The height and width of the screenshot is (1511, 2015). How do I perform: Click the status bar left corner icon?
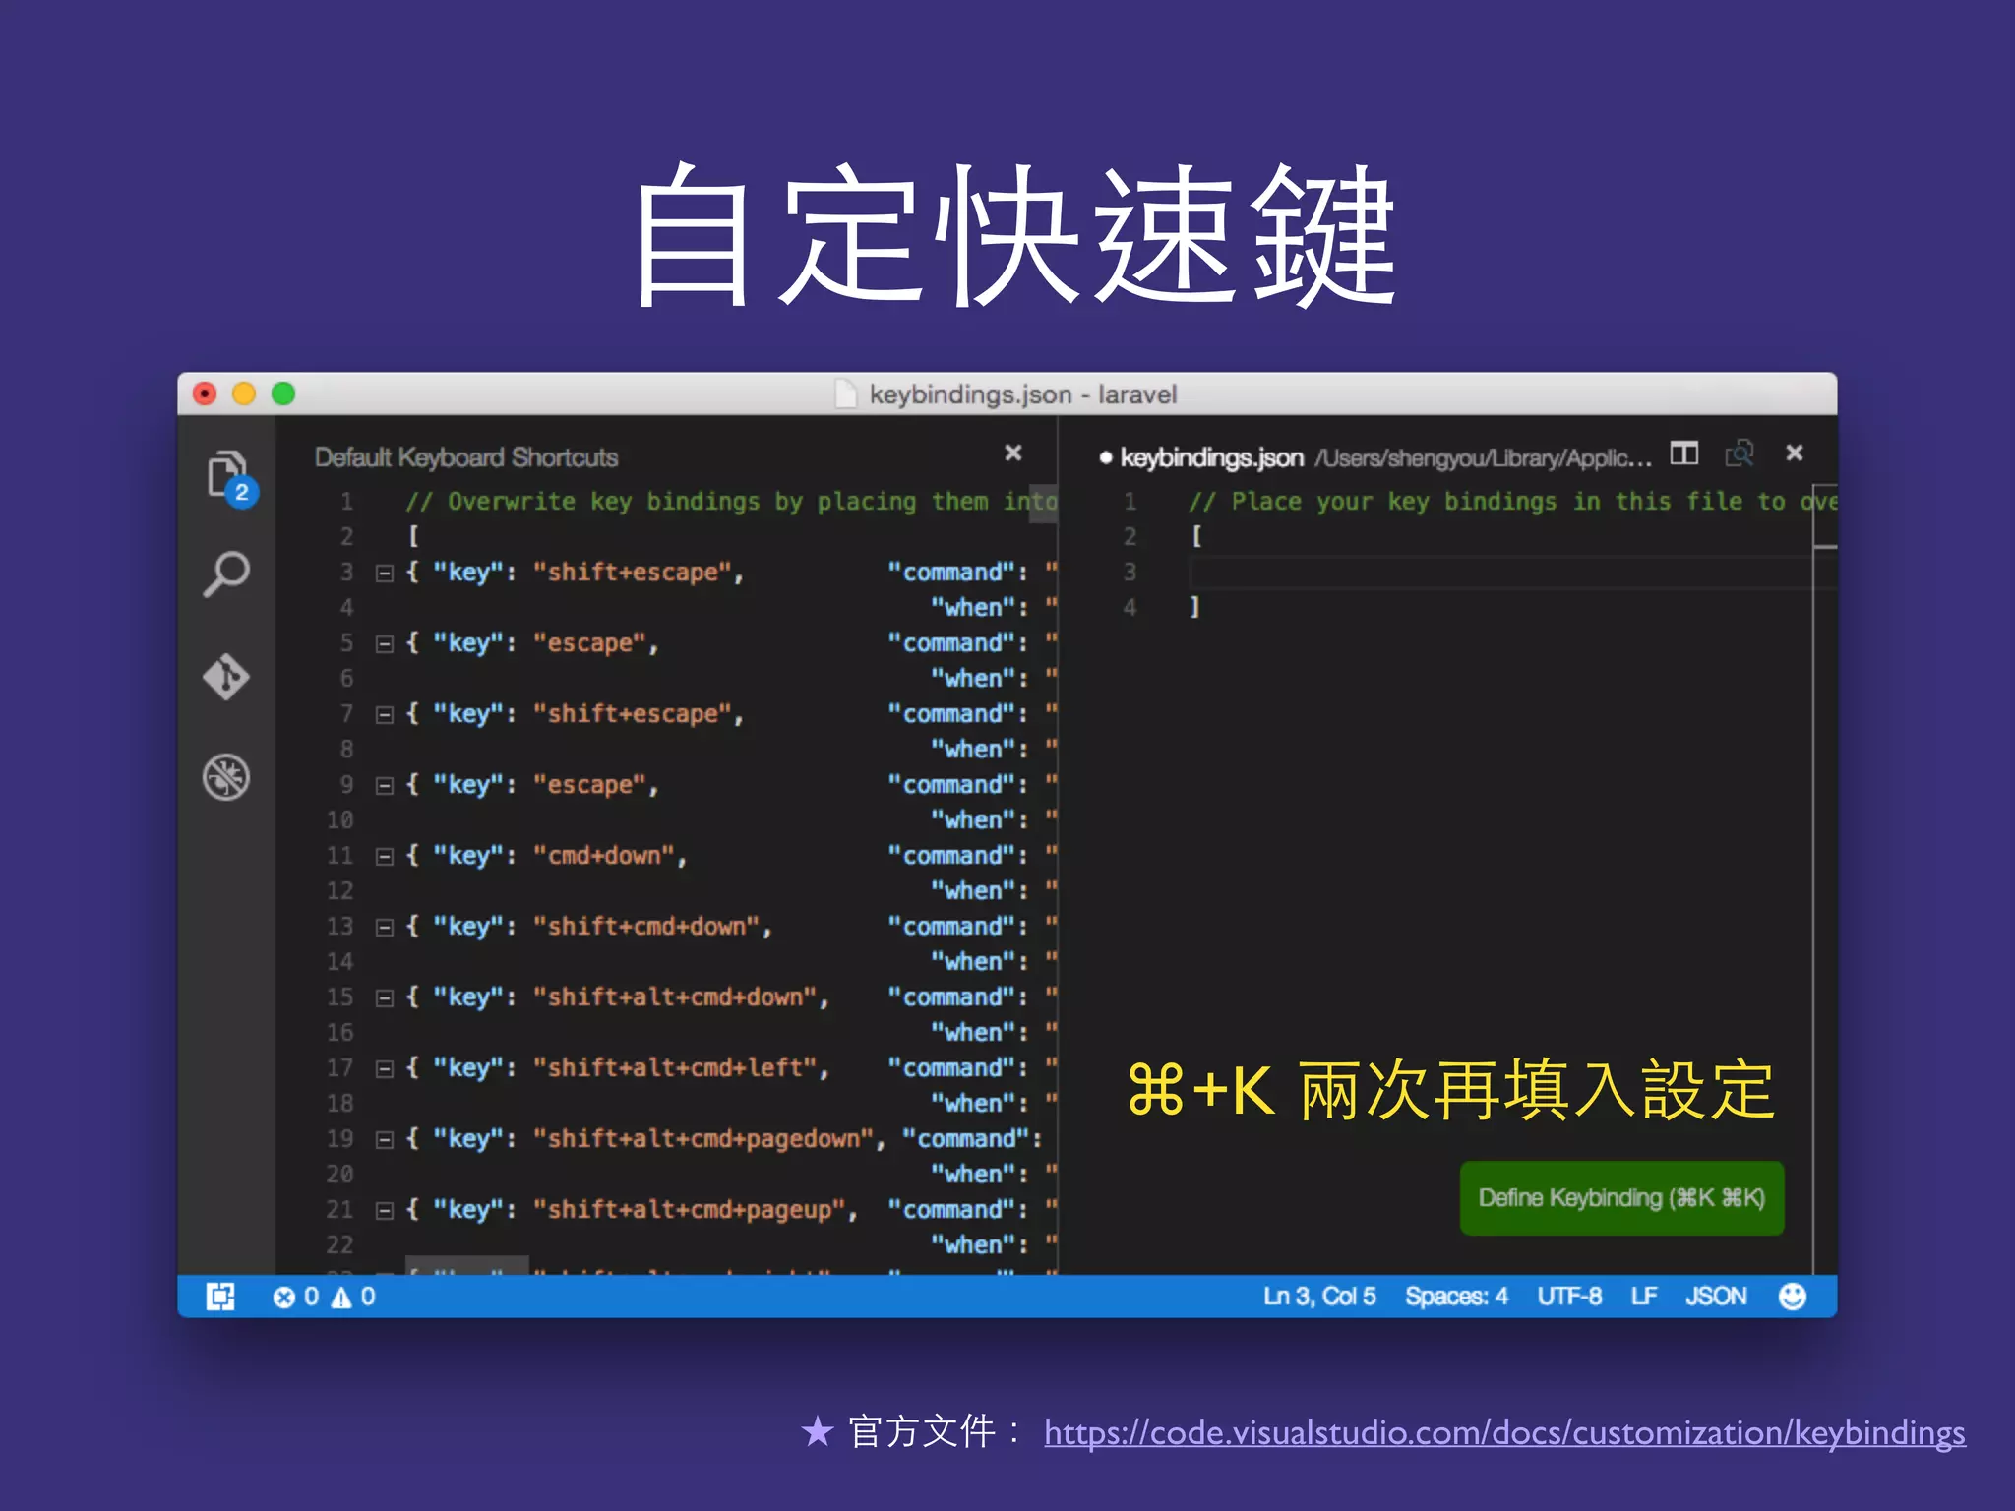click(220, 1297)
